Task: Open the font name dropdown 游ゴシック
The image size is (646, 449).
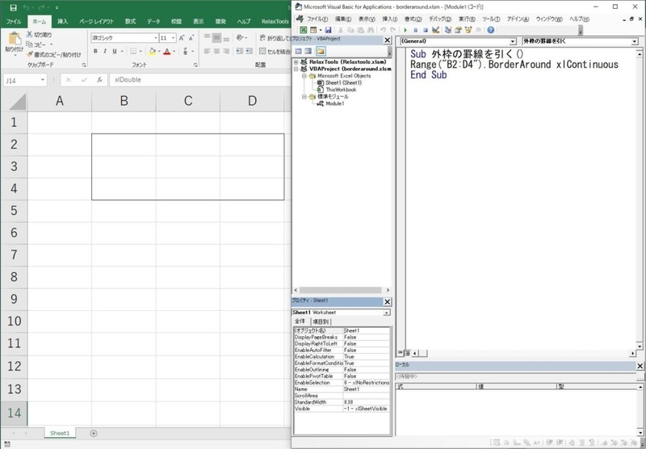Action: (x=156, y=38)
